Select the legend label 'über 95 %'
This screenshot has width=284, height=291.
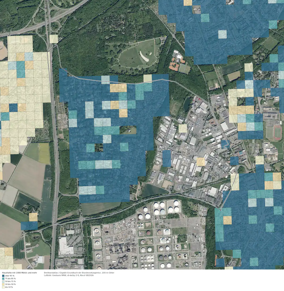[10, 276]
